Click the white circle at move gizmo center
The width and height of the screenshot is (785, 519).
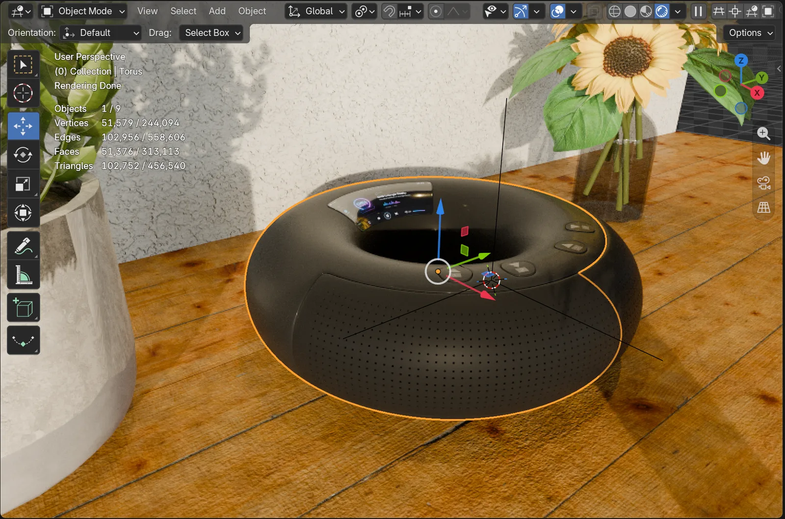[438, 272]
